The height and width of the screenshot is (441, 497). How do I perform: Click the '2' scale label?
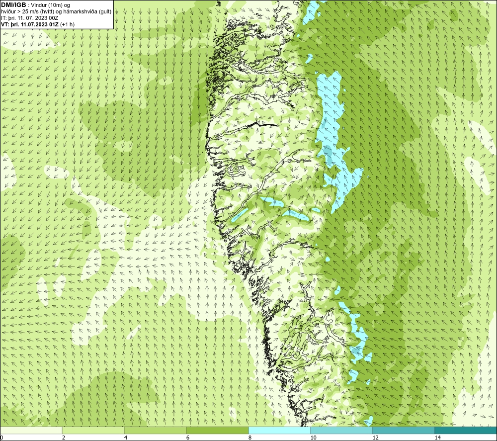(x=64, y=438)
